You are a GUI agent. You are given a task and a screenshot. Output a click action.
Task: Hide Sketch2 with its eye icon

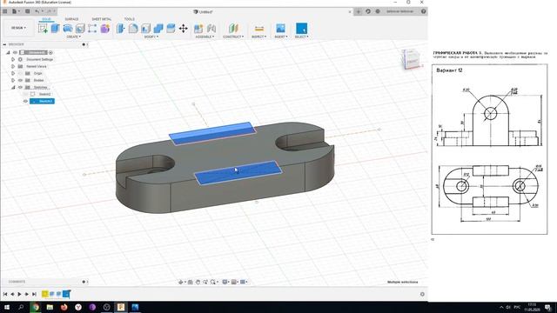click(25, 101)
